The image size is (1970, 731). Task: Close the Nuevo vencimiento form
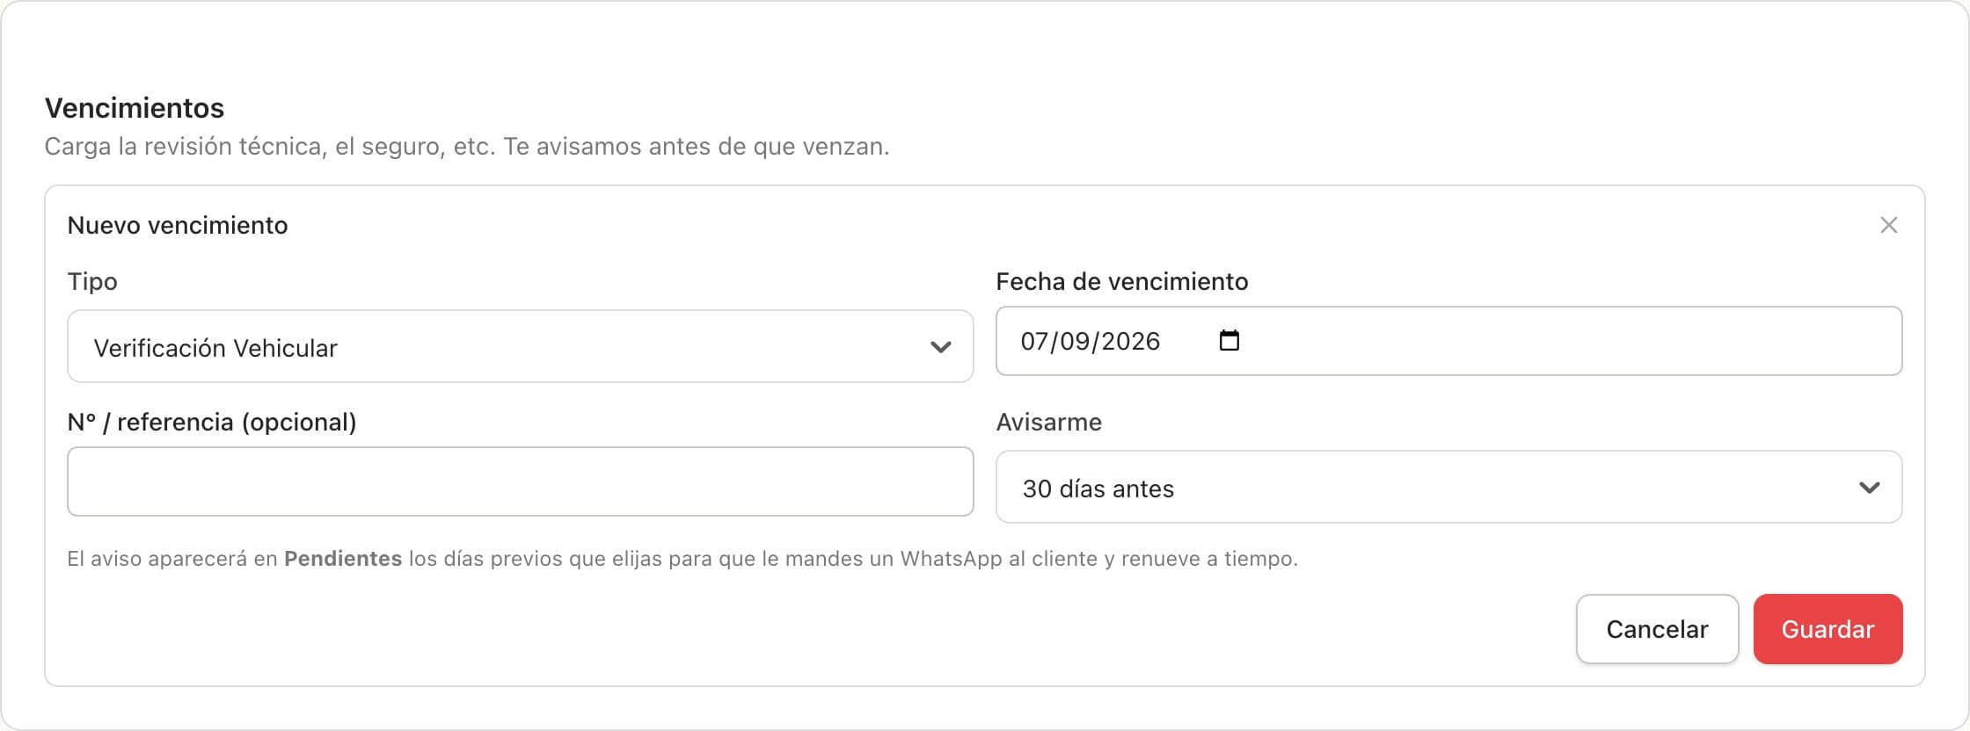1888,225
